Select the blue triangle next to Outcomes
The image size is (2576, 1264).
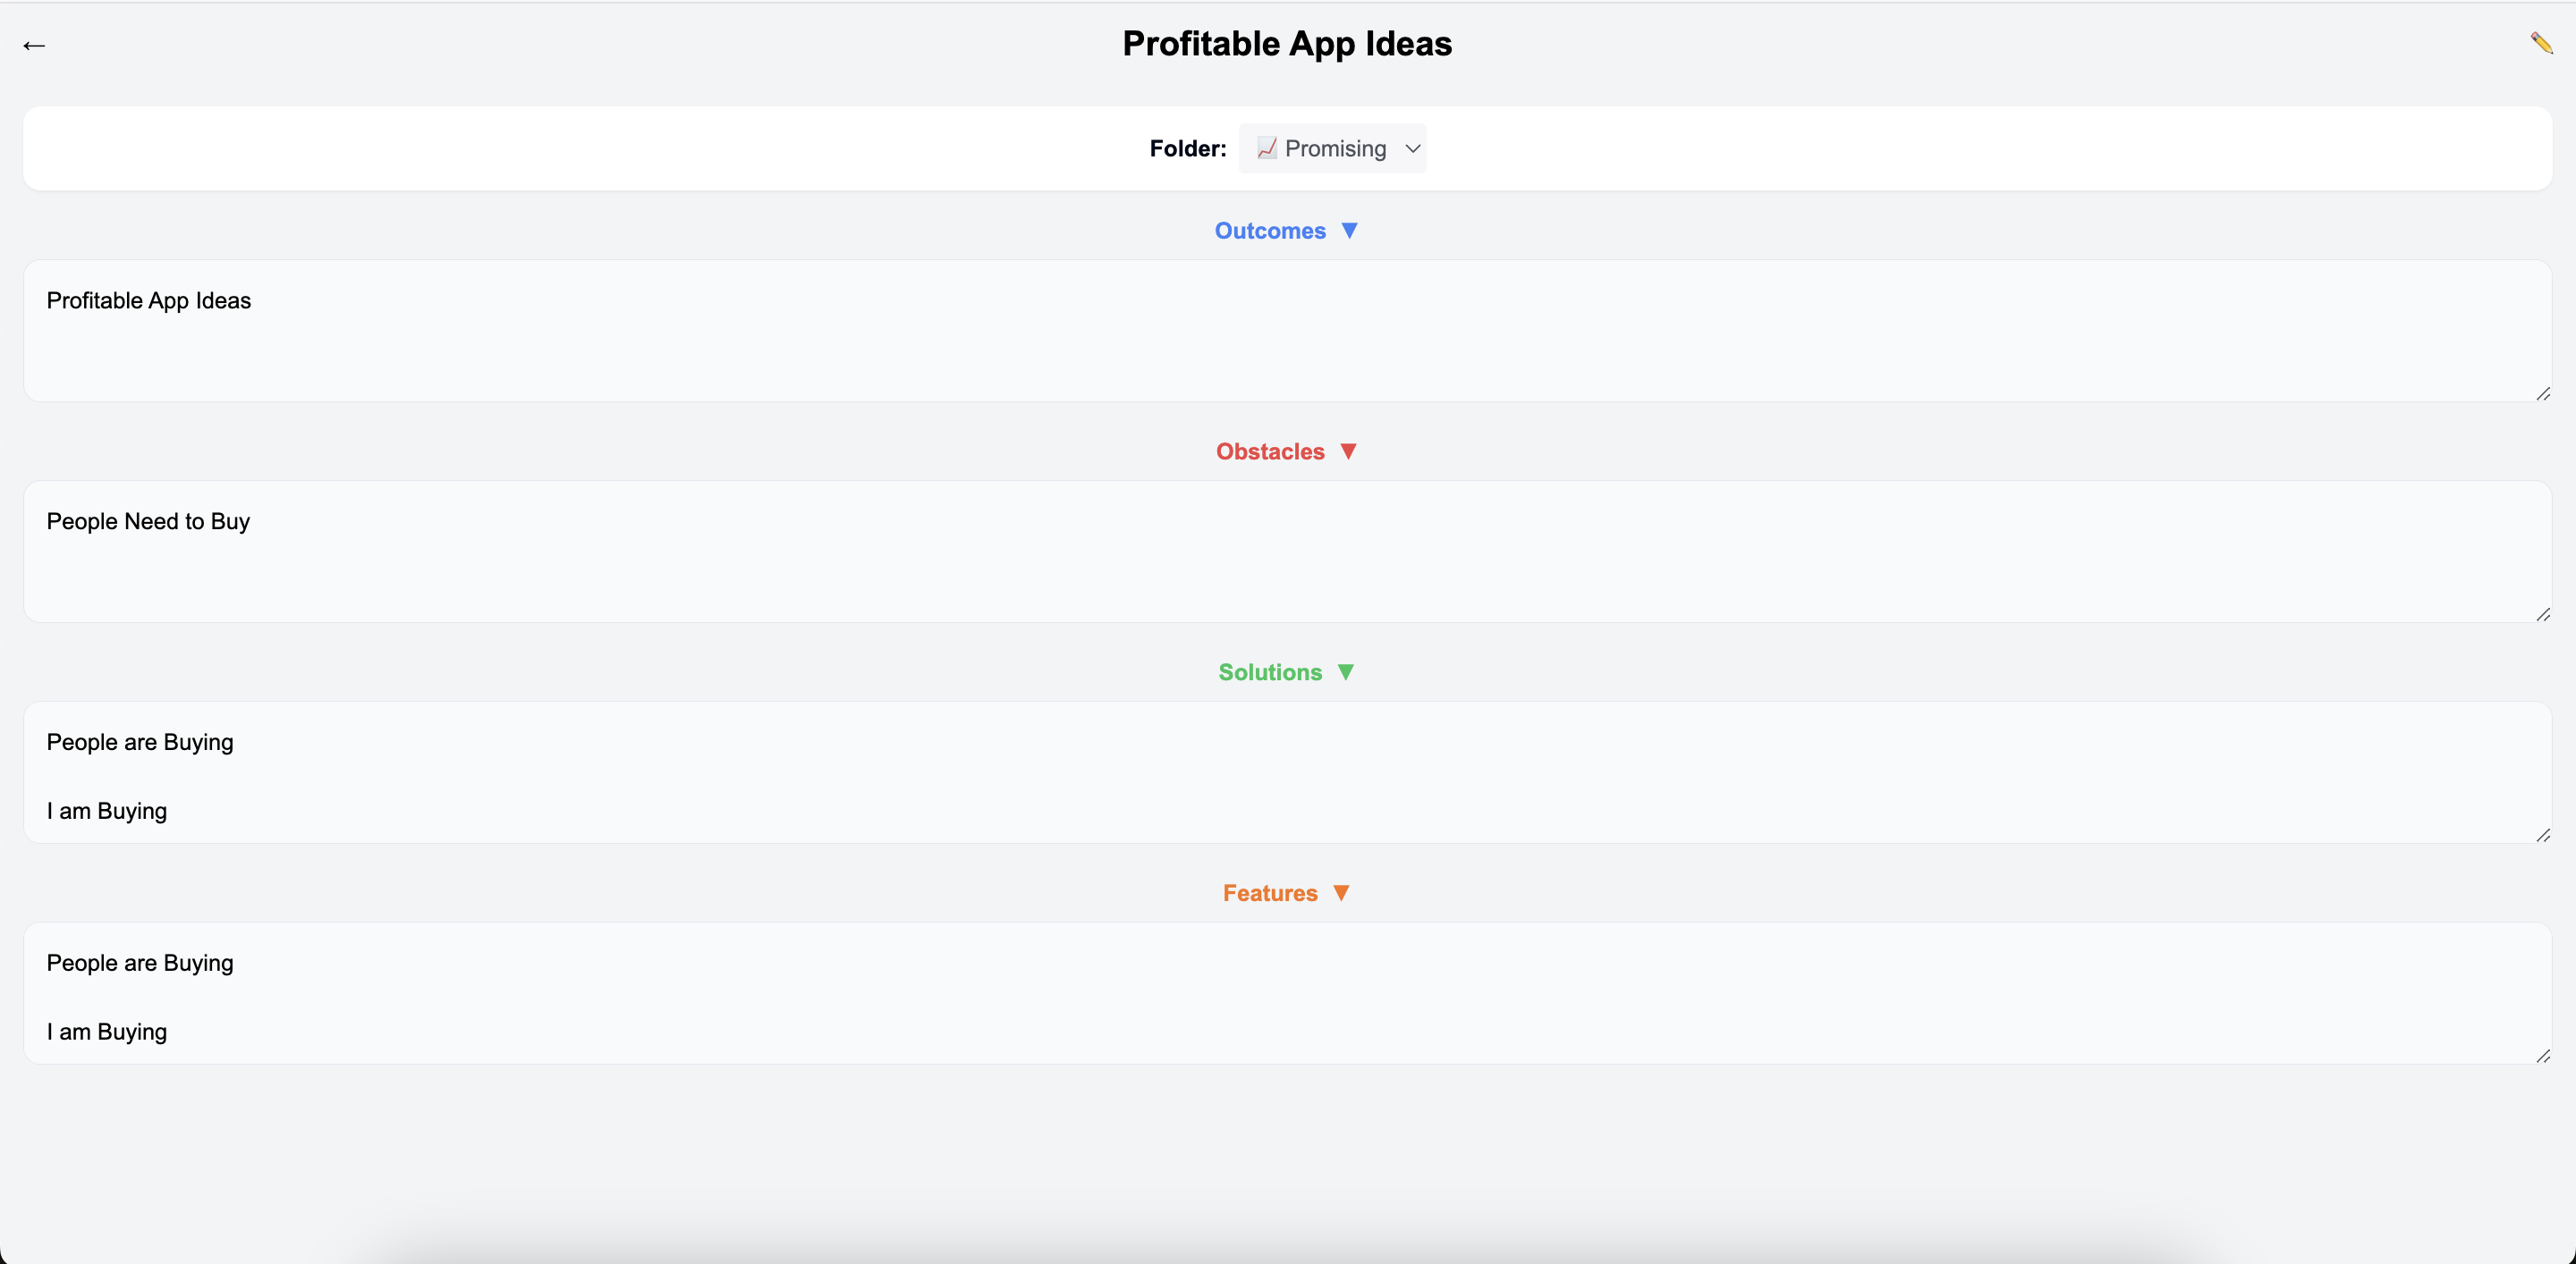pyautogui.click(x=1349, y=230)
